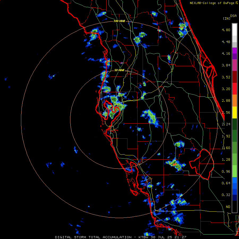Select the 4.80 legend value
239x239 pixels.
(x=226, y=30)
